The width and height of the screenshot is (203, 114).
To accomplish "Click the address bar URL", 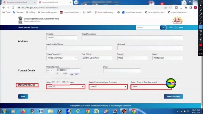I will 40,8.
